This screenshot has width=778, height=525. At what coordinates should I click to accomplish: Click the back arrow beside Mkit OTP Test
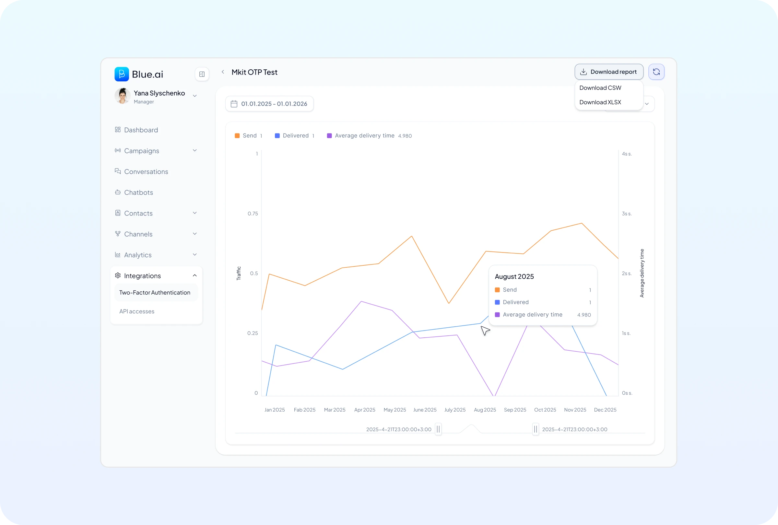tap(223, 72)
